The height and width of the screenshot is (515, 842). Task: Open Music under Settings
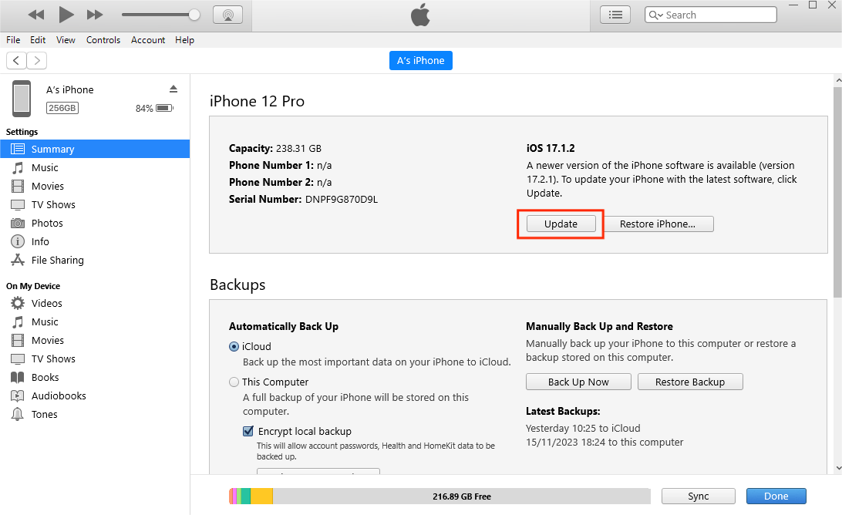coord(95,167)
